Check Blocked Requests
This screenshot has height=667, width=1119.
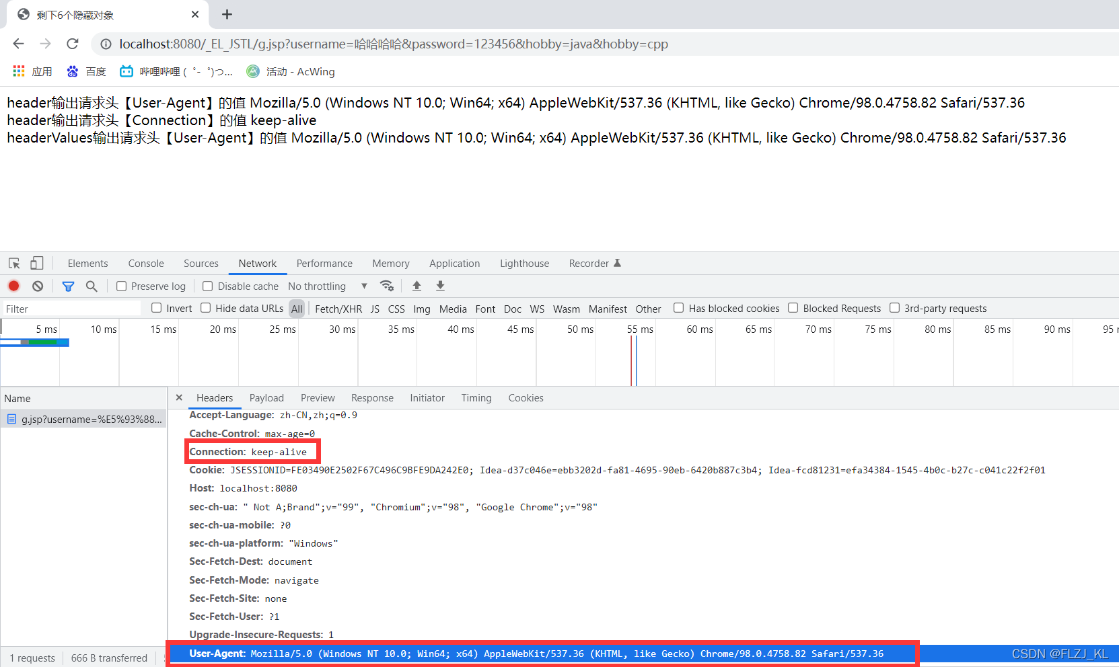tap(793, 308)
